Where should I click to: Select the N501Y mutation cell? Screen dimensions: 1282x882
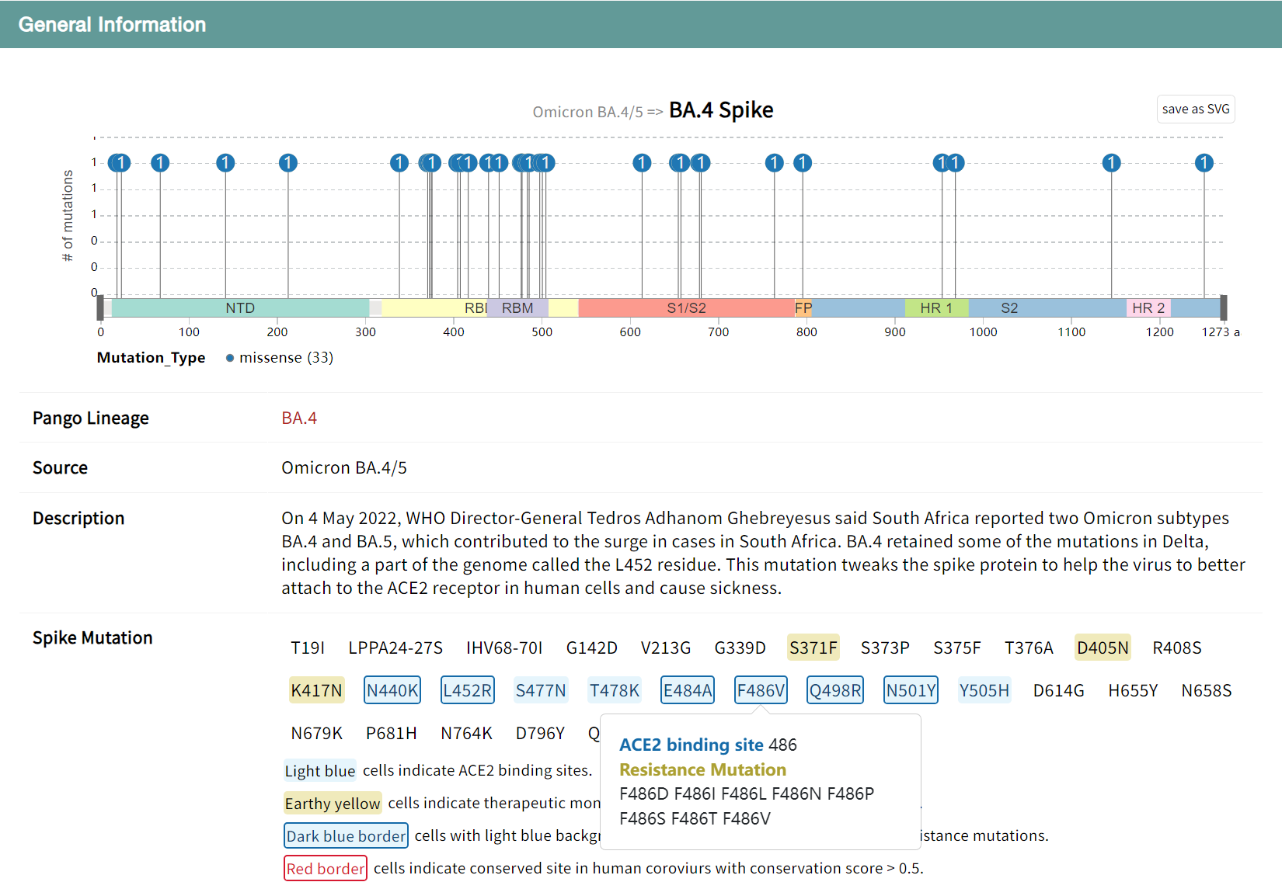[x=911, y=690]
